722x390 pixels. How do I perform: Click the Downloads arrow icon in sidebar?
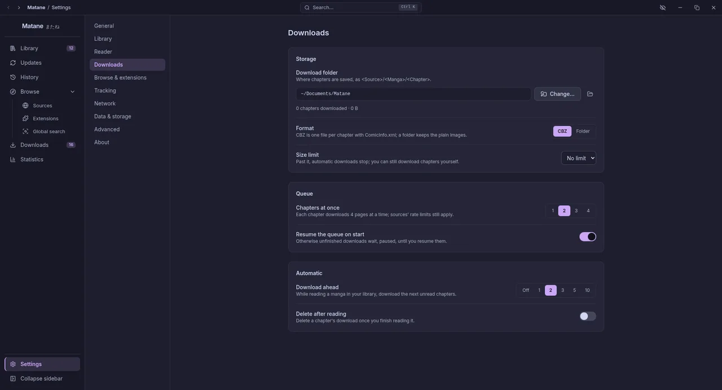[x=12, y=145]
